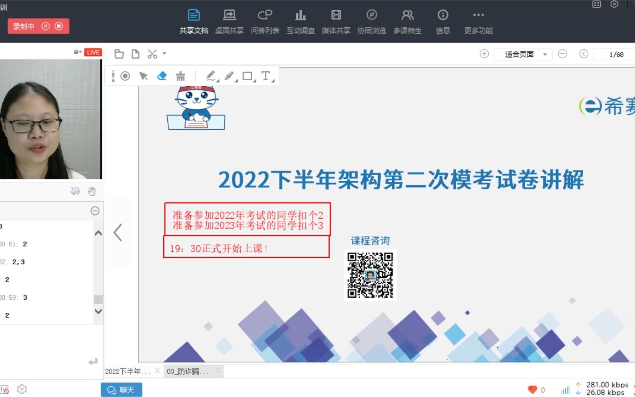Switch to the 2022下半年 document tab
The image size is (635, 397).
pyautogui.click(x=127, y=371)
